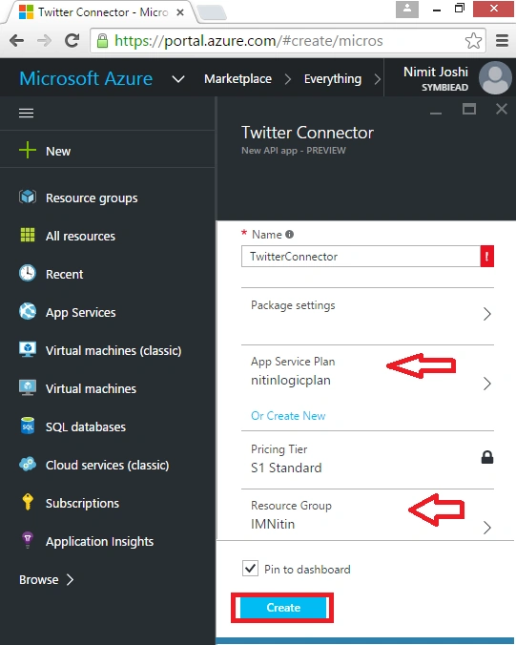Open the Microsoft Azure dropdown arrow
The image size is (516, 645).
click(178, 78)
